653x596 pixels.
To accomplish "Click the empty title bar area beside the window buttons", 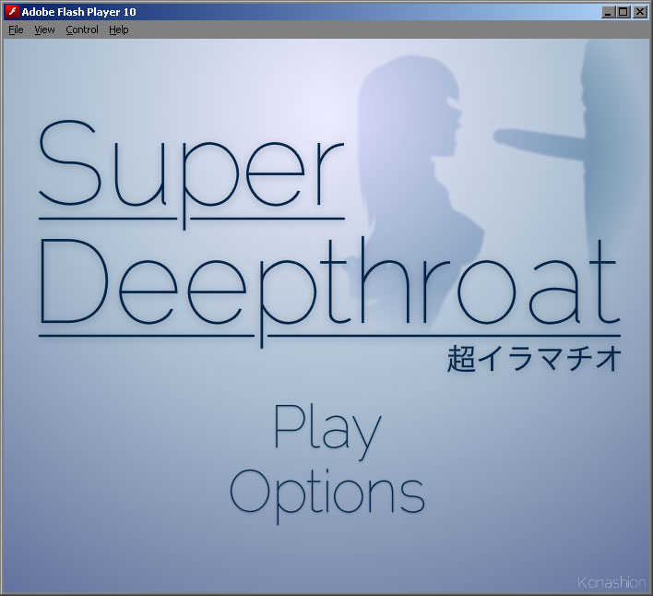I will pos(415,12).
